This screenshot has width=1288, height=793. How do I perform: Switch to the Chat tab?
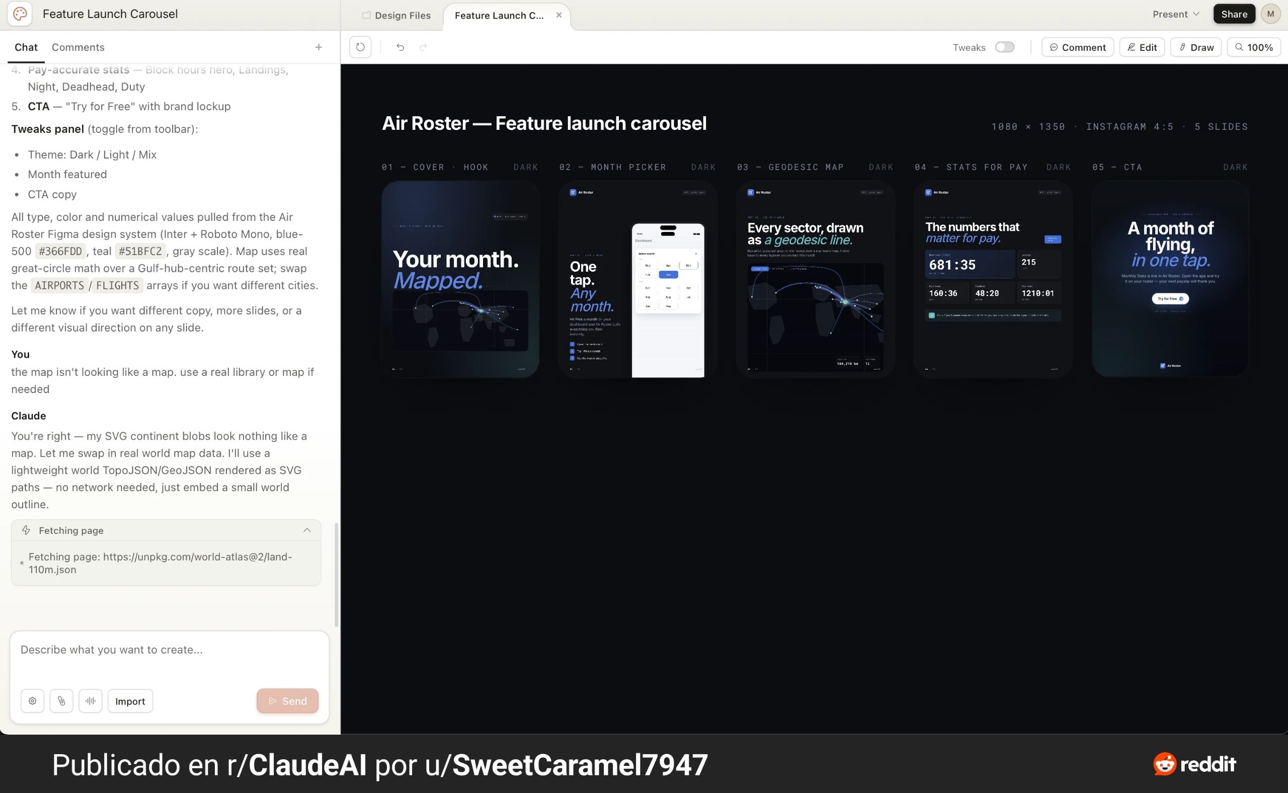(x=26, y=47)
